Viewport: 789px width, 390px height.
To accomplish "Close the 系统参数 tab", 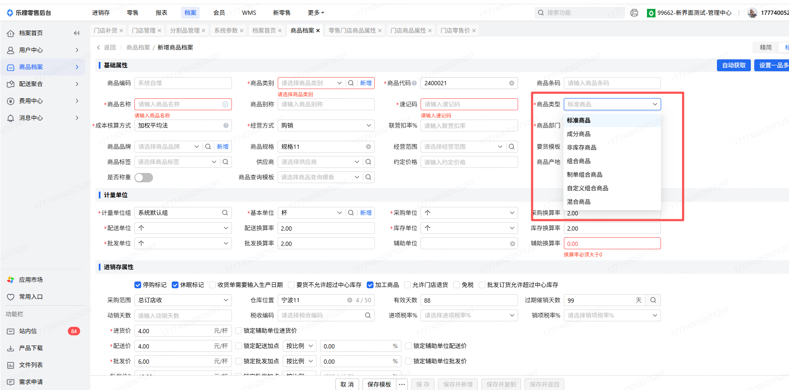I will 242,31.
